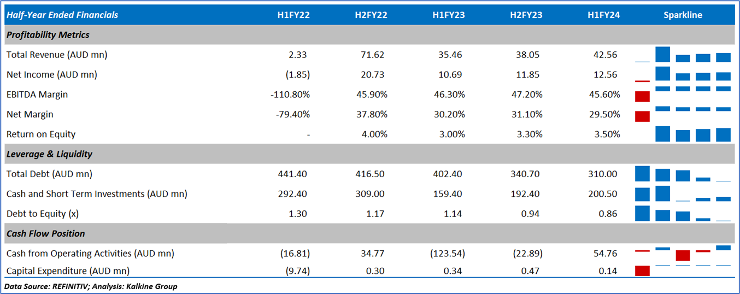The width and height of the screenshot is (740, 294).
Task: Click the H1FY23 operating cash value (123.54)
Action: point(449,254)
